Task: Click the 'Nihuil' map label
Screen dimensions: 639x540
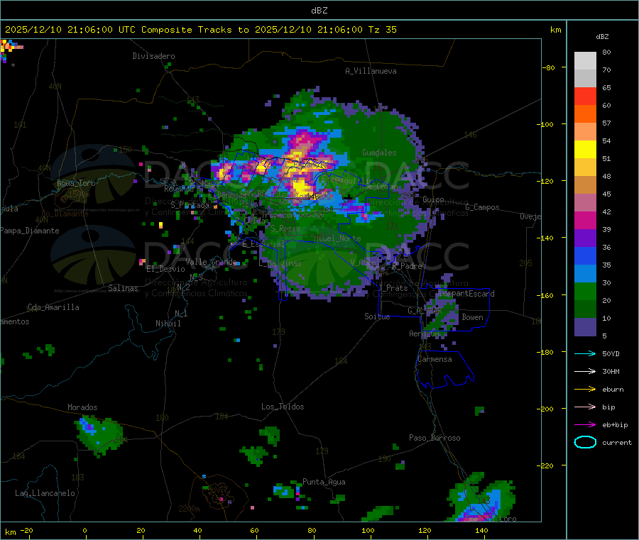Action: click(x=168, y=324)
